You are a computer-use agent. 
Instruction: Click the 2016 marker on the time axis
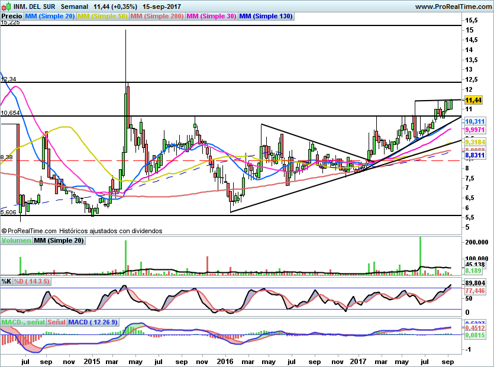tap(224, 360)
